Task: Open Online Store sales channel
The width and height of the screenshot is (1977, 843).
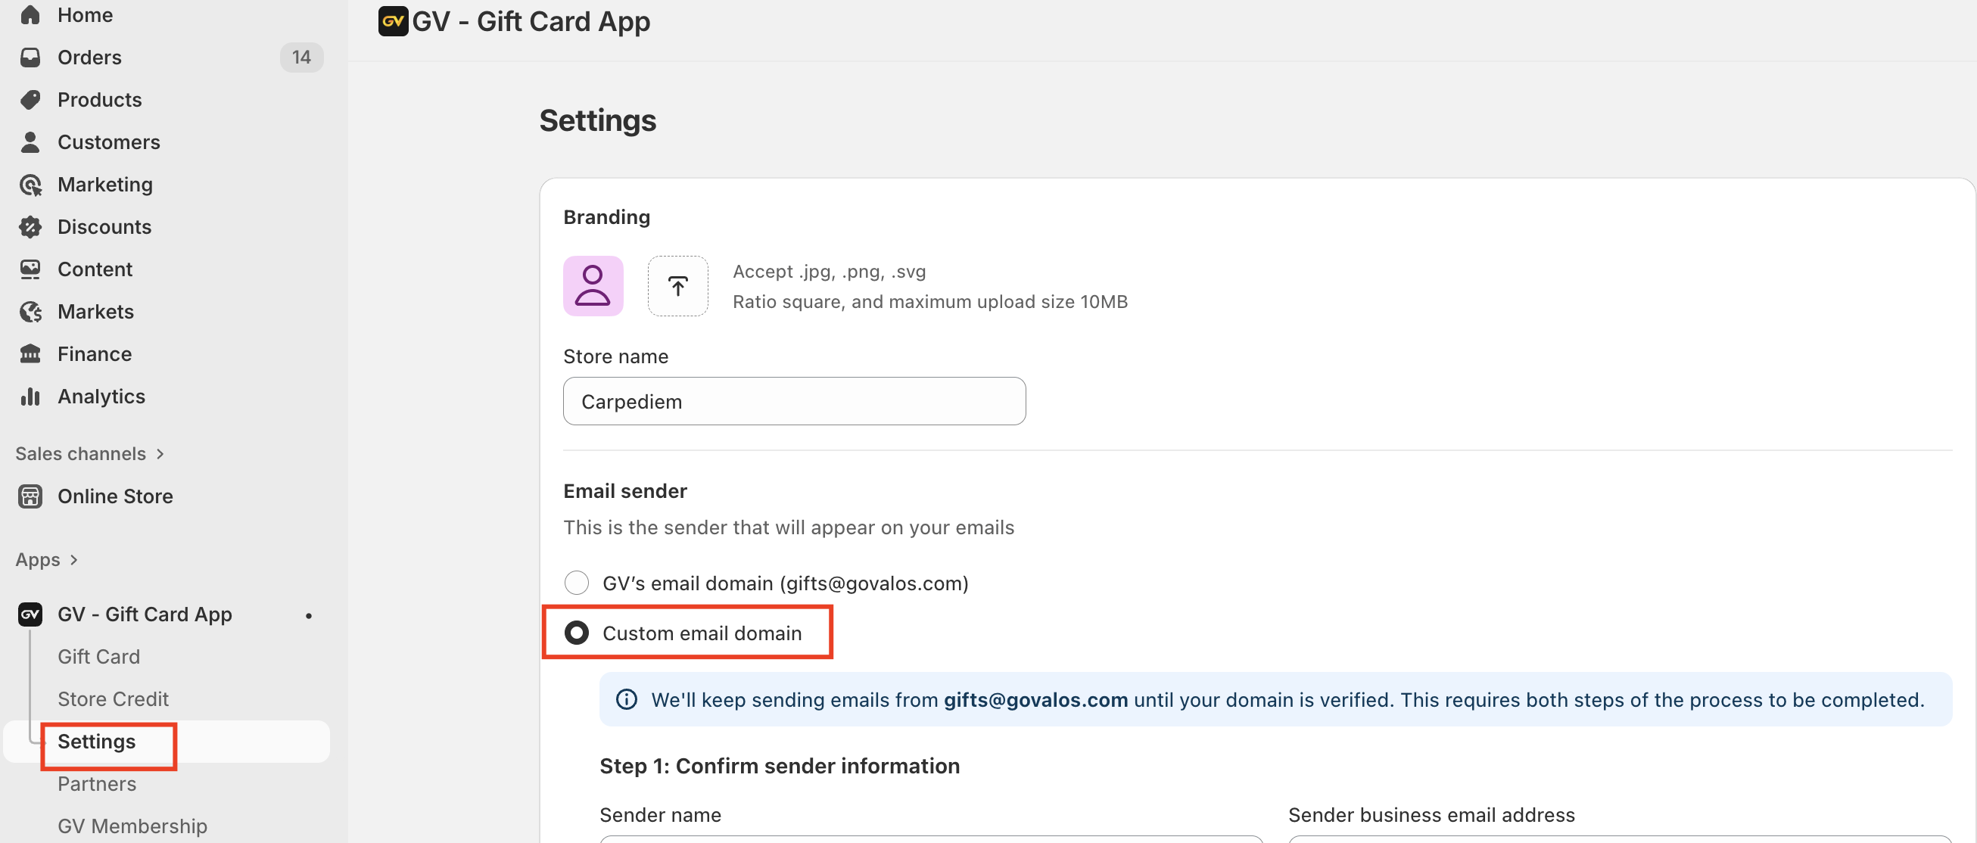Action: [115, 496]
